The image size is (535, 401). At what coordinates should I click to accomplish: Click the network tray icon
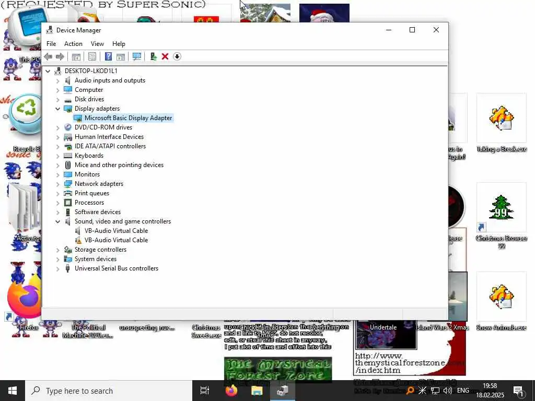[435, 391]
